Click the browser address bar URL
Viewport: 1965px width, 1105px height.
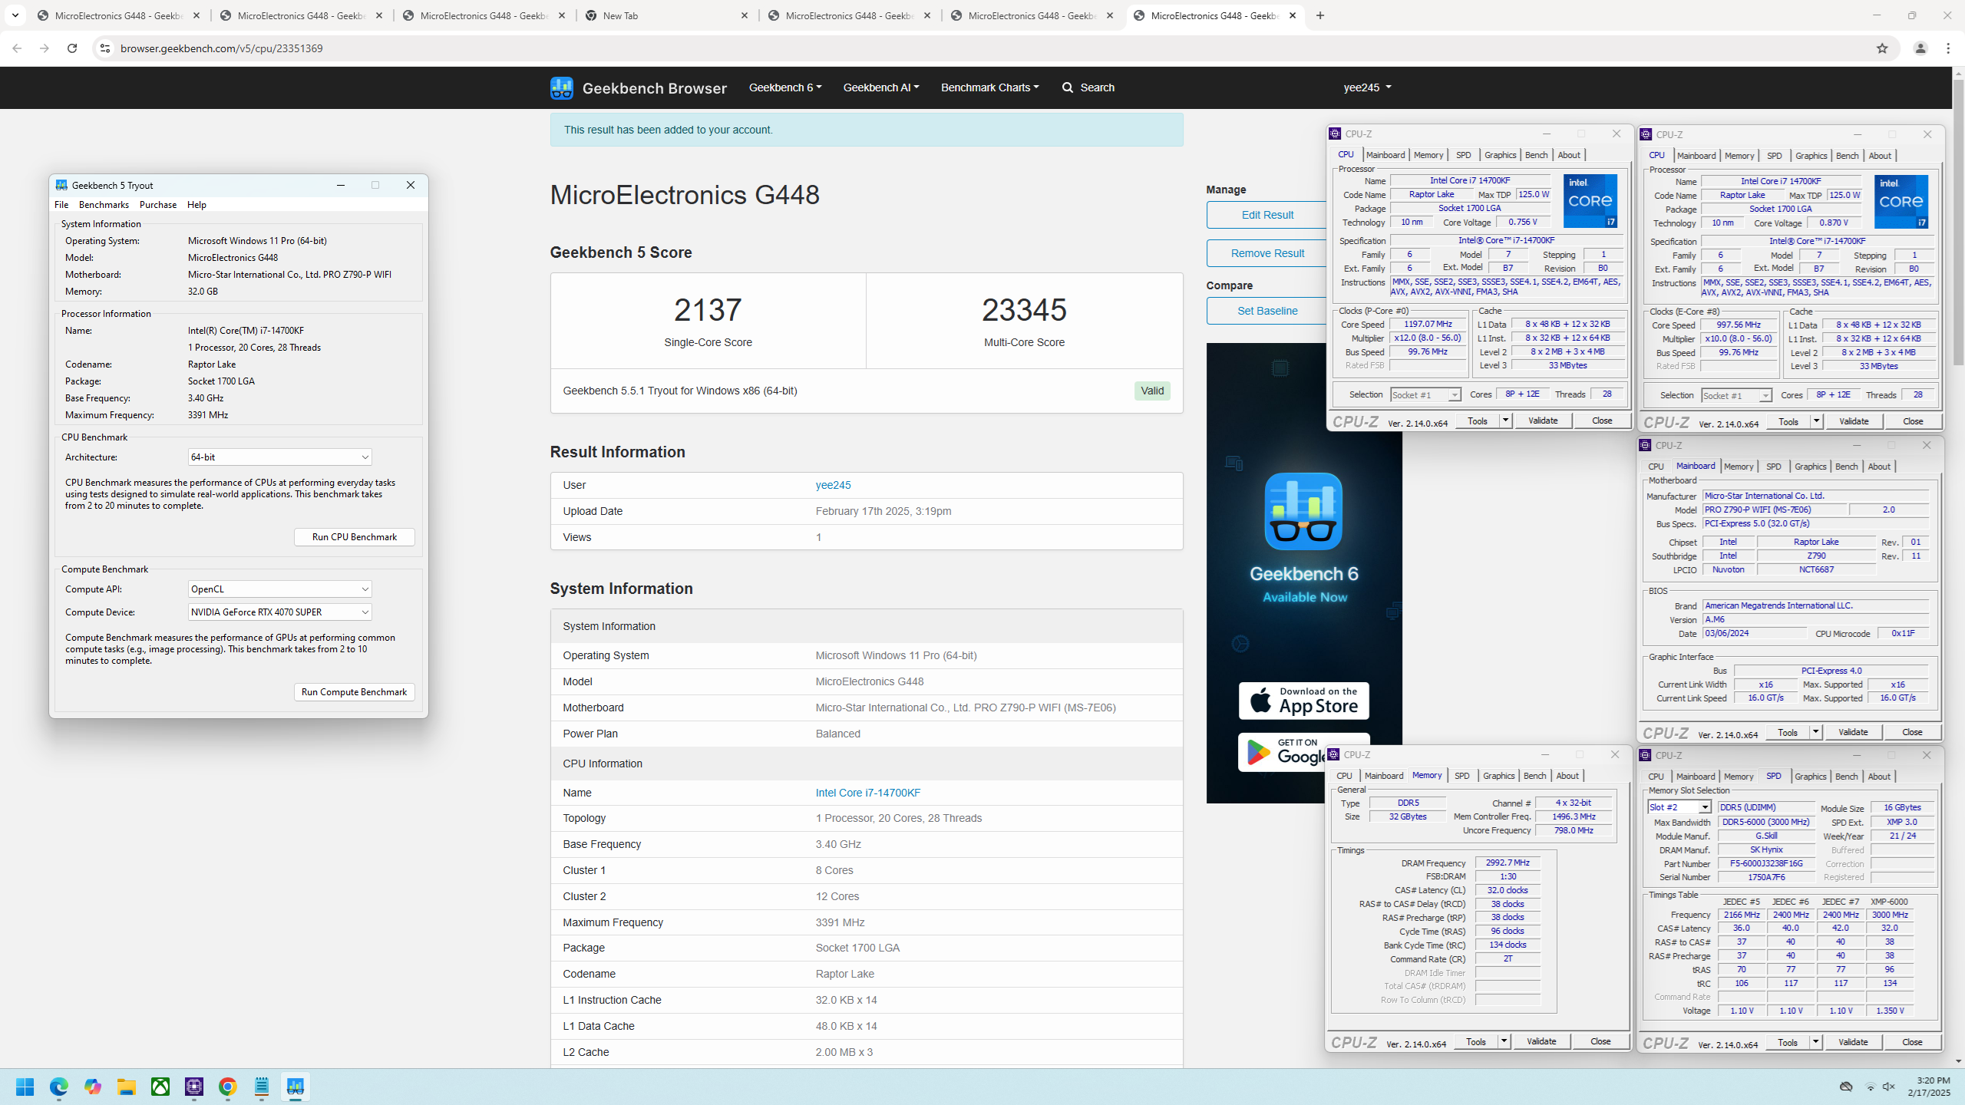222,48
